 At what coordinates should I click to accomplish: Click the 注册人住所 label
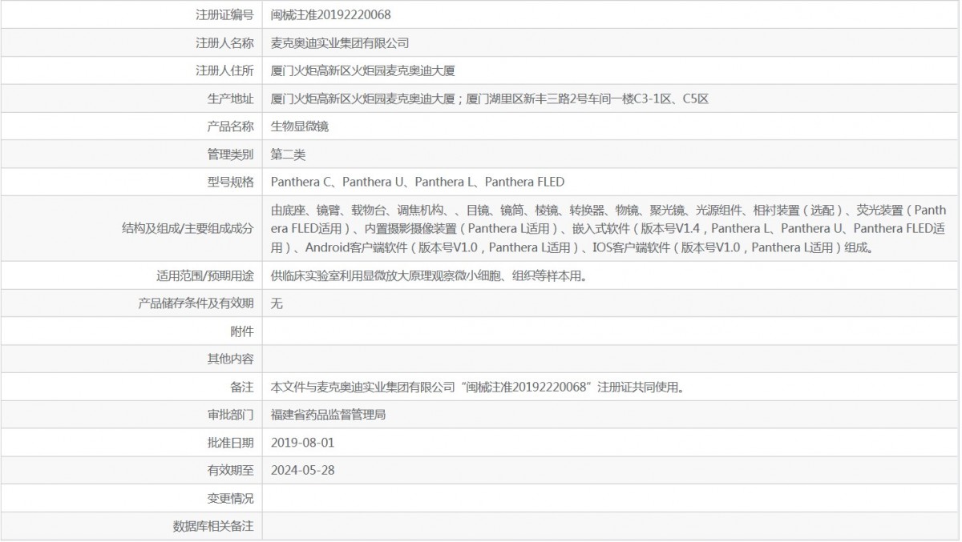pos(224,70)
